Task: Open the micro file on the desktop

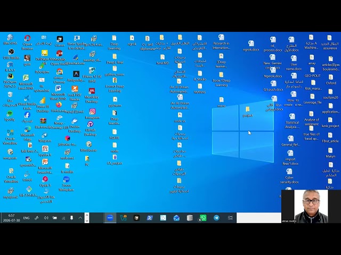Action: pos(222,103)
